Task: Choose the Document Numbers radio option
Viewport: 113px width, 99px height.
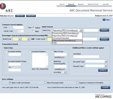Action: (x=30, y=51)
